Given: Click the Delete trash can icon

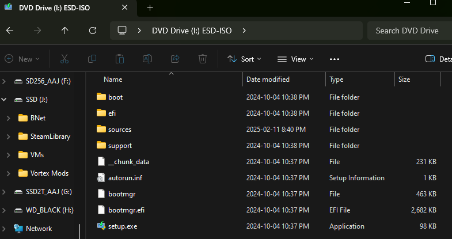Looking at the screenshot, I should [x=203, y=59].
